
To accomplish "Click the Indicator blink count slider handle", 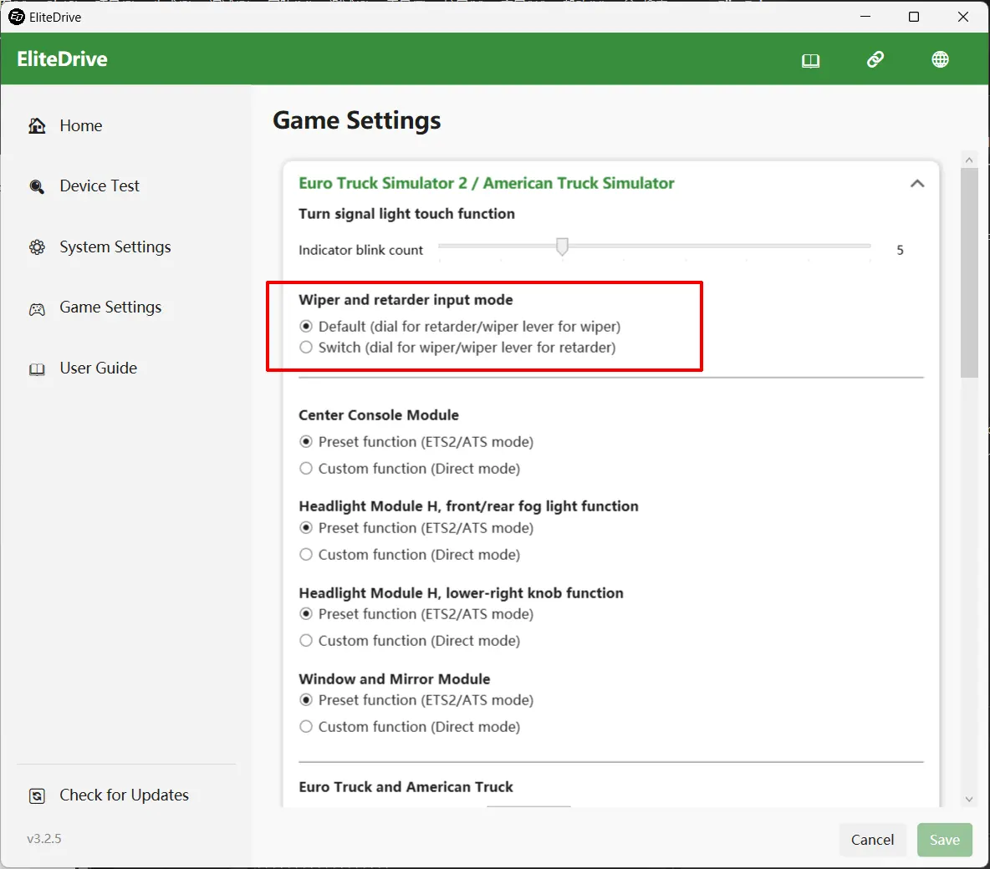I will 562,246.
